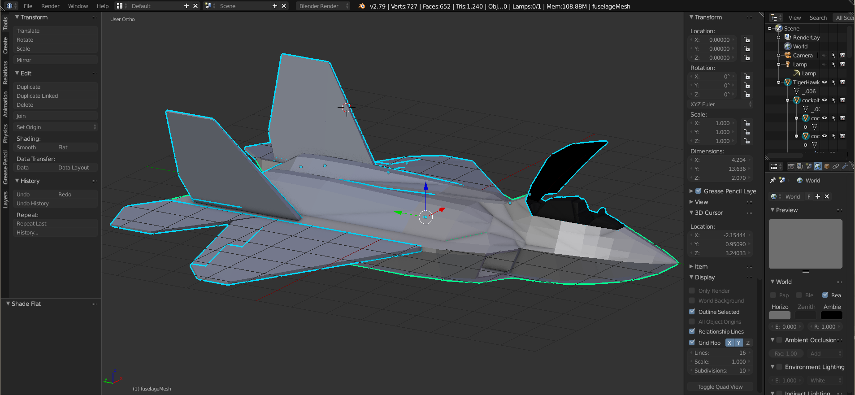Add a new scene with plus icon
The height and width of the screenshot is (395, 855).
(275, 6)
